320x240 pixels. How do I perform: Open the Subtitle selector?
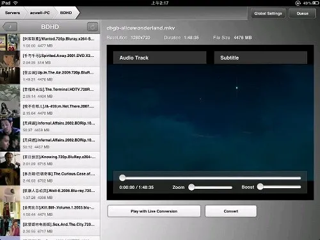click(260, 58)
